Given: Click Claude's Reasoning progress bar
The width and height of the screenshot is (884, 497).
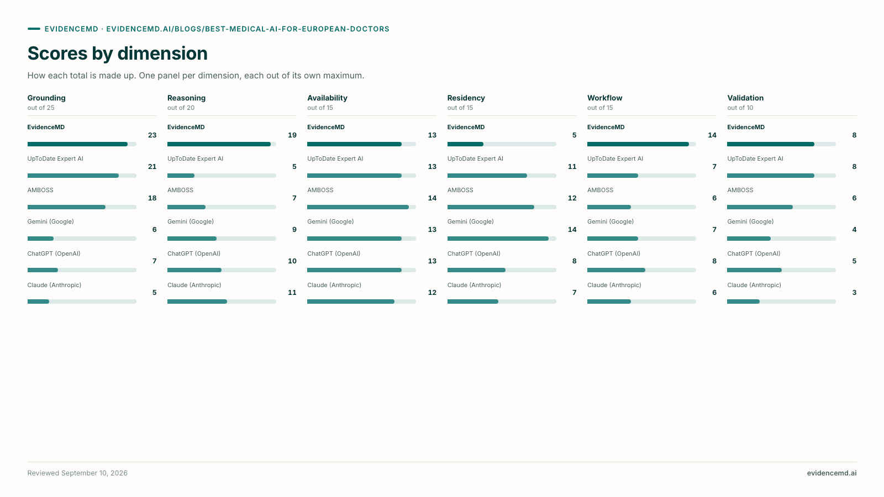Looking at the screenshot, I should point(222,302).
